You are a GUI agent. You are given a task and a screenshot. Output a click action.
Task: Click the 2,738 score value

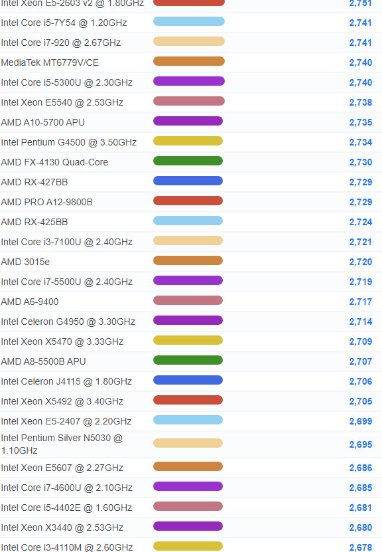click(x=361, y=102)
